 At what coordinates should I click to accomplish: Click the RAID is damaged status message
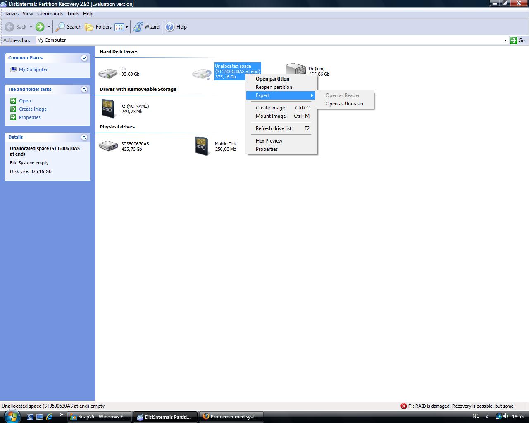[461, 406]
